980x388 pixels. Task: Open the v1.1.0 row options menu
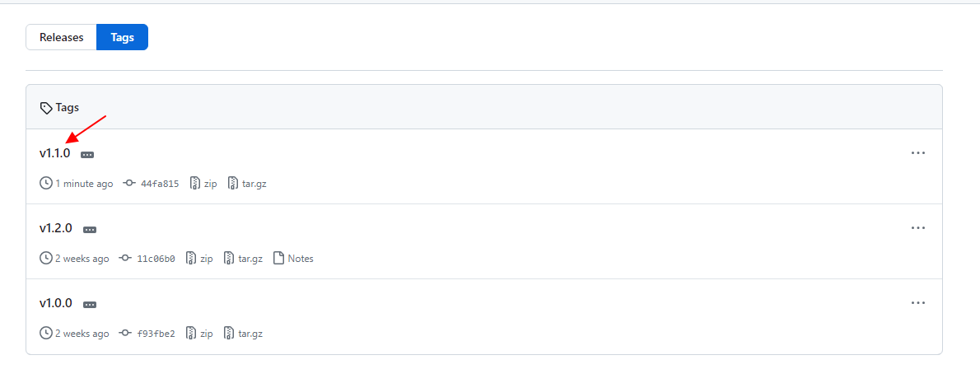click(x=918, y=152)
